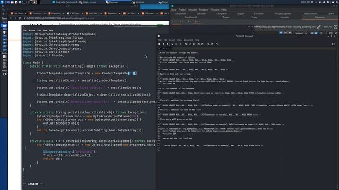339x190 pixels.
Task: Switch to the Logger tab in Burp
Action: pos(240,14)
